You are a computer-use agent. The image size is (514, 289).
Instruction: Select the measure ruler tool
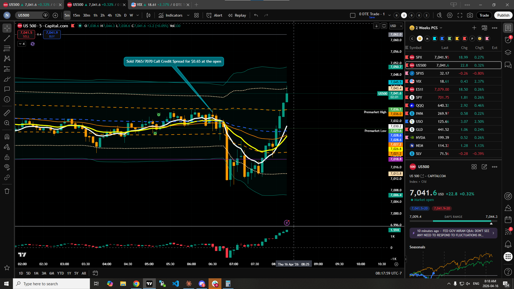point(7,113)
